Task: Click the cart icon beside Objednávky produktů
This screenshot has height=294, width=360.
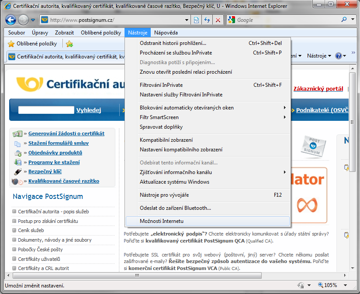Action: [x=17, y=153]
